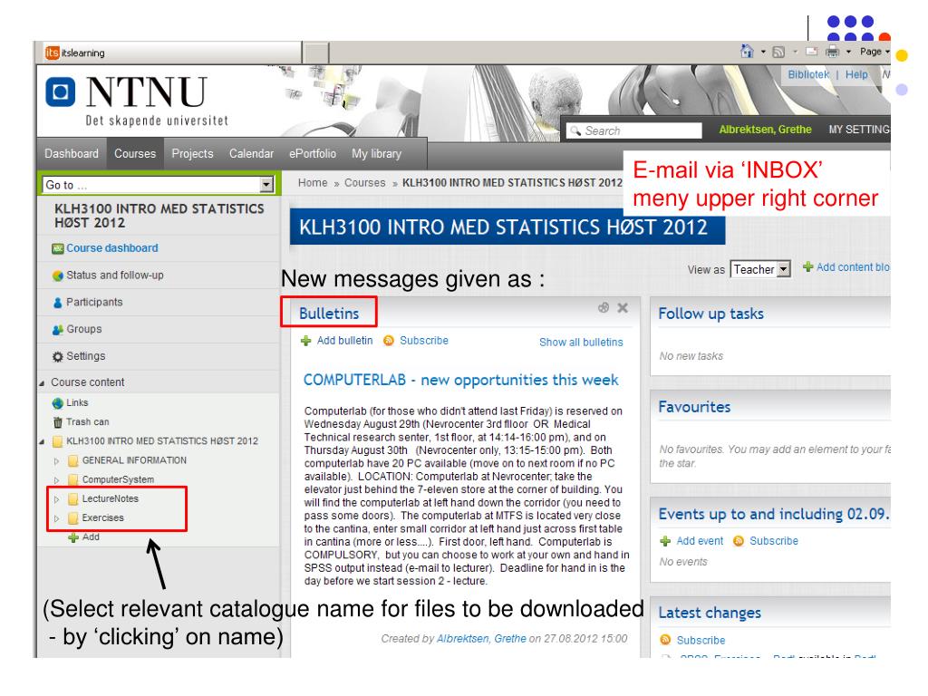Click Albrektsen, Grethe user name in header

click(x=765, y=130)
